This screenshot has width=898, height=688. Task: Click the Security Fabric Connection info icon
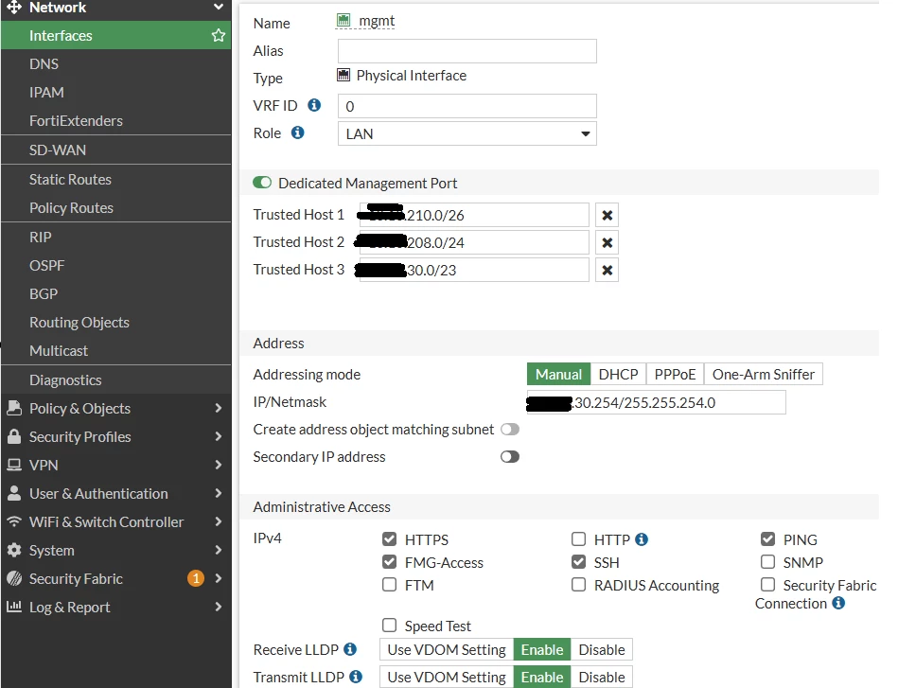coord(838,603)
